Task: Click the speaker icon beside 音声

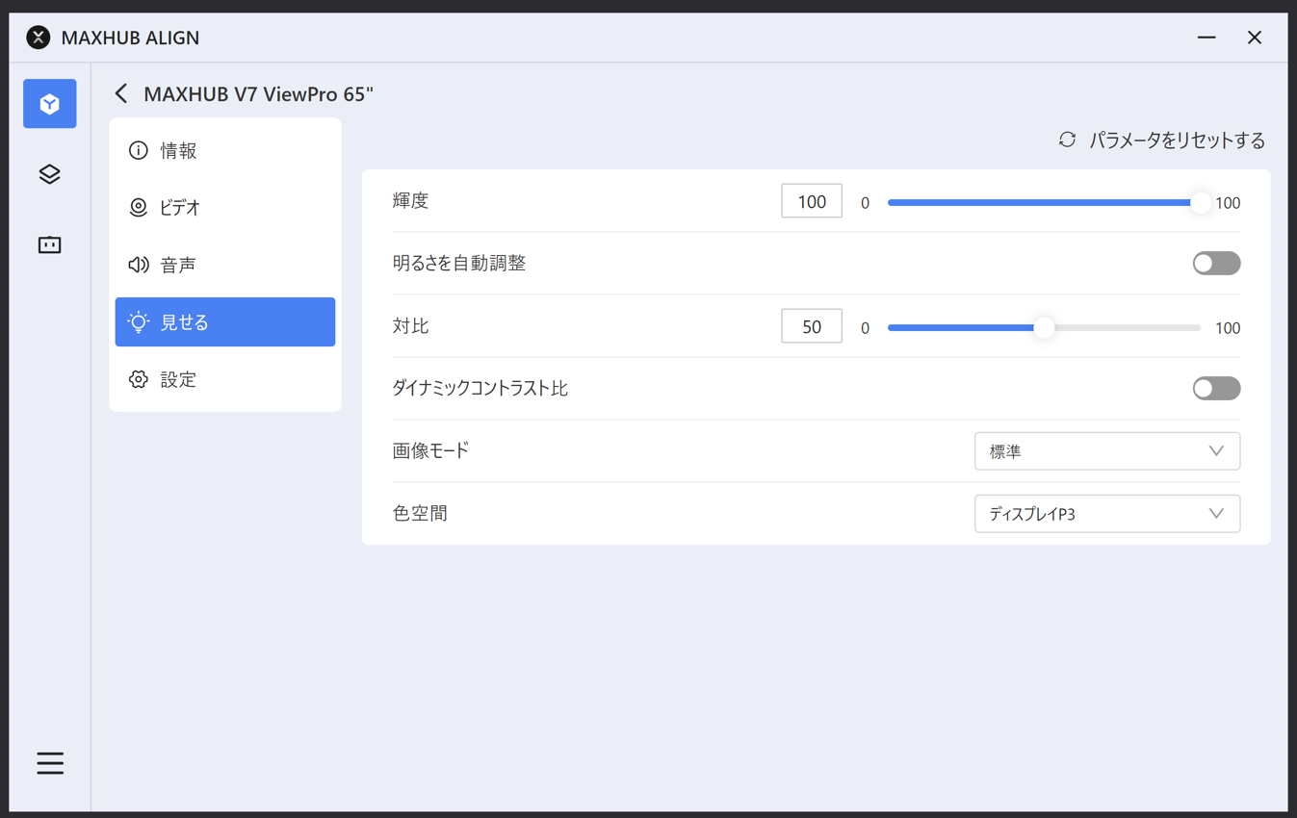Action: 139,265
